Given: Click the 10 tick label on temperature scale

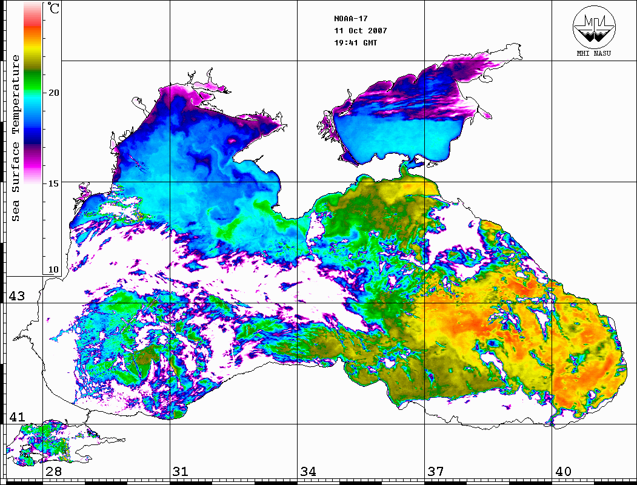Looking at the screenshot, I should 53,269.
